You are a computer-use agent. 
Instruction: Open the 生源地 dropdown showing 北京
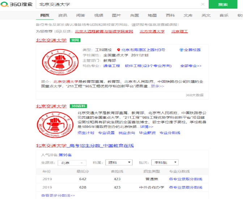[x=72, y=163]
